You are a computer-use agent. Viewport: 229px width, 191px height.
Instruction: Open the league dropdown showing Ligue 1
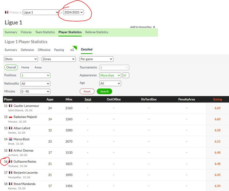(41, 12)
